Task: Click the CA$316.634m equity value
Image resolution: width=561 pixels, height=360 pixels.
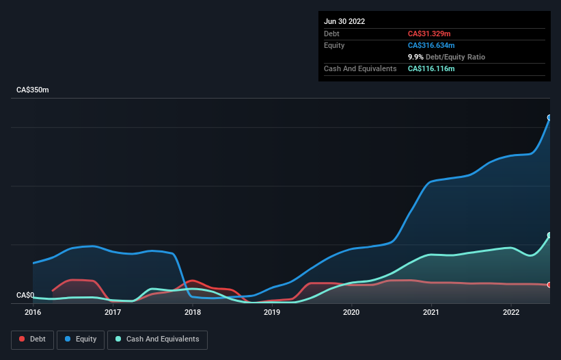Action: pos(431,45)
